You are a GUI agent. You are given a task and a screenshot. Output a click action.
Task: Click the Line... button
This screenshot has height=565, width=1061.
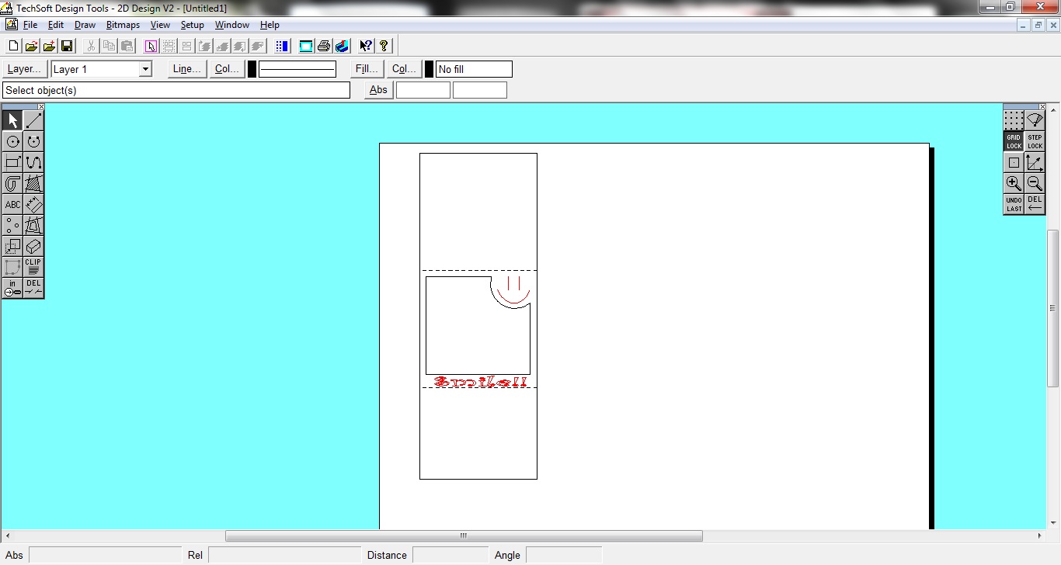coord(187,69)
